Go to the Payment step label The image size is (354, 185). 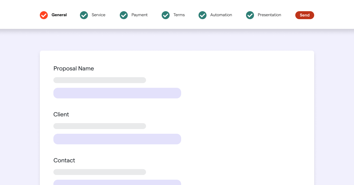[x=139, y=15]
